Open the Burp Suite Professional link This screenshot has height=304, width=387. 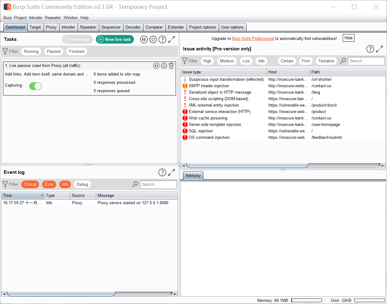[253, 38]
